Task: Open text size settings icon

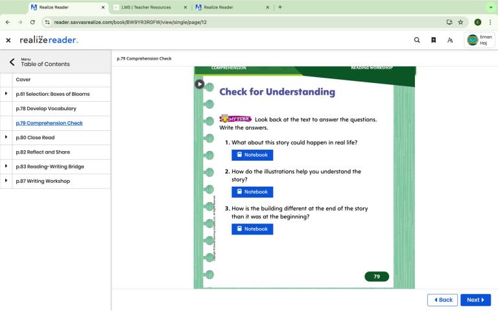Action: (450, 40)
